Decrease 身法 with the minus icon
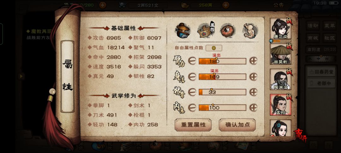This screenshot has width=341, height=153. pos(192,77)
